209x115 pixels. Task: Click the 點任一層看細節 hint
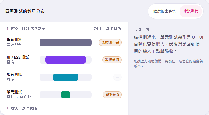[x=108, y=28]
